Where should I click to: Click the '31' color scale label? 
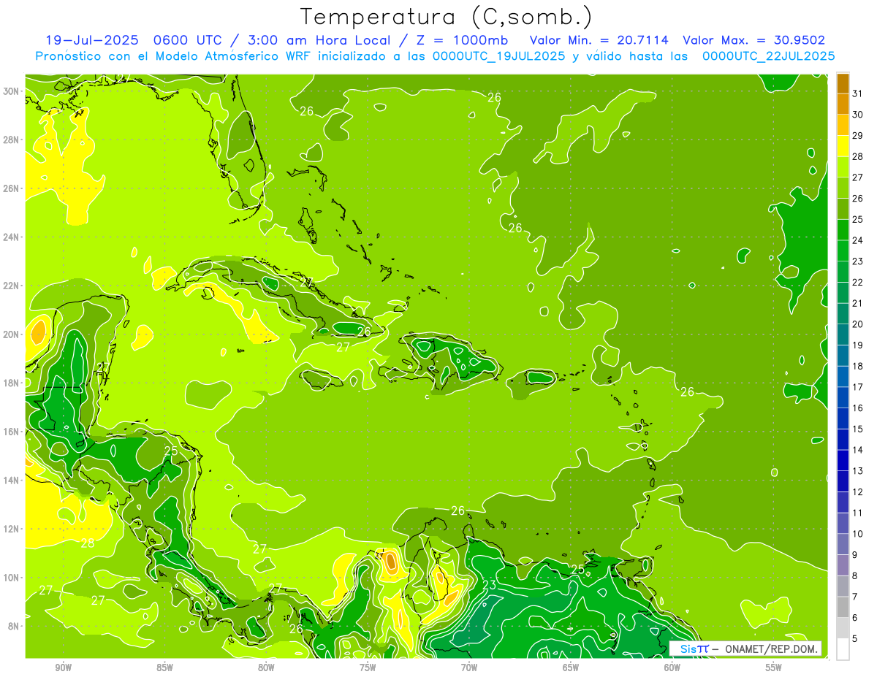858,93
